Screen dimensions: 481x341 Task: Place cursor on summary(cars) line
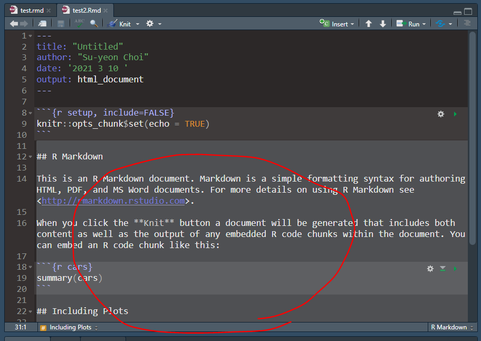click(69, 278)
